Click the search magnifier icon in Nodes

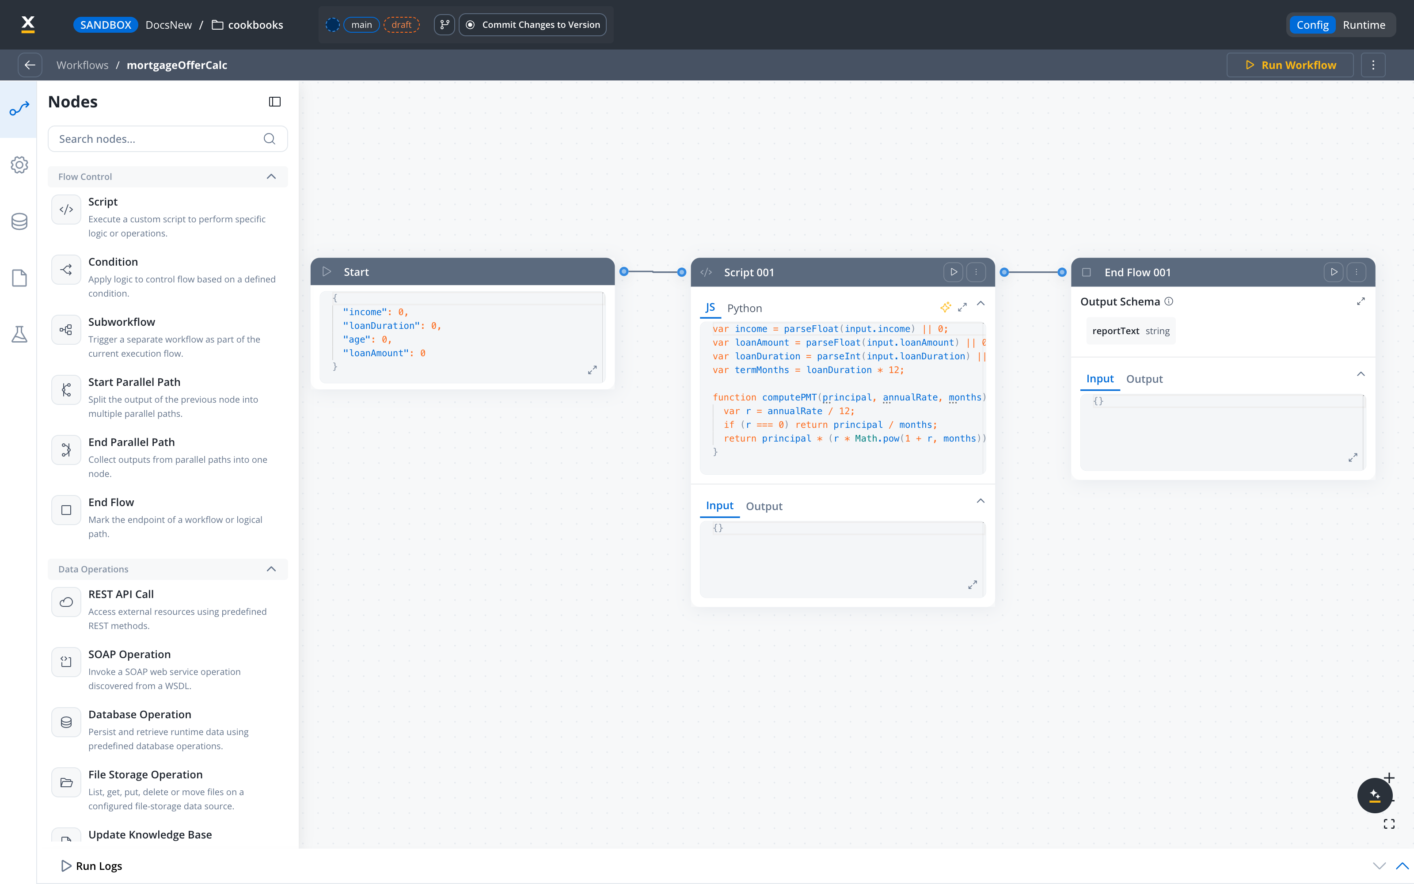pyautogui.click(x=270, y=138)
